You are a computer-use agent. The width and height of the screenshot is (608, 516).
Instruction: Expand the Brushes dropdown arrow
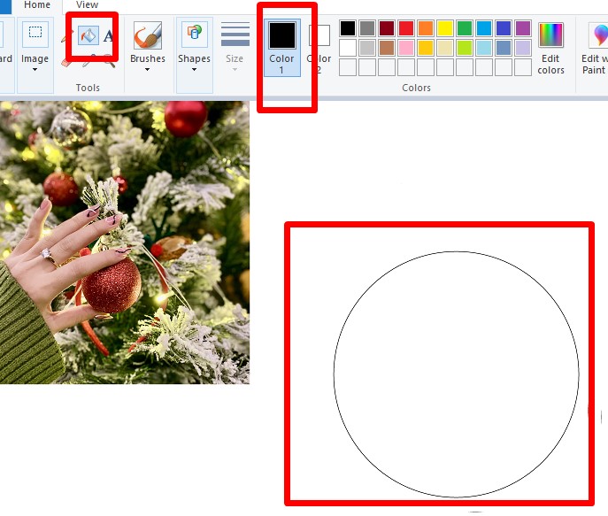[x=147, y=70]
